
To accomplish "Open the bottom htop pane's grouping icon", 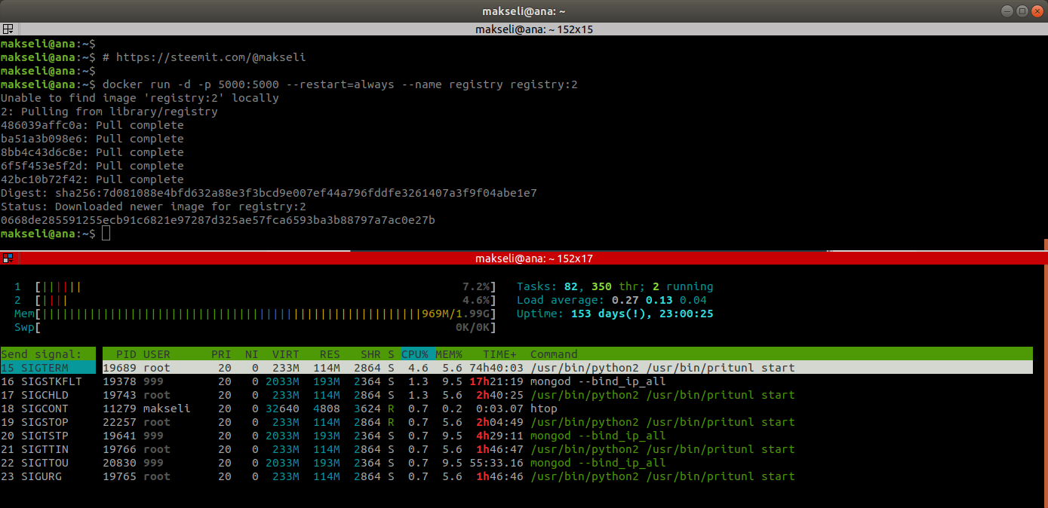I will tap(8, 258).
